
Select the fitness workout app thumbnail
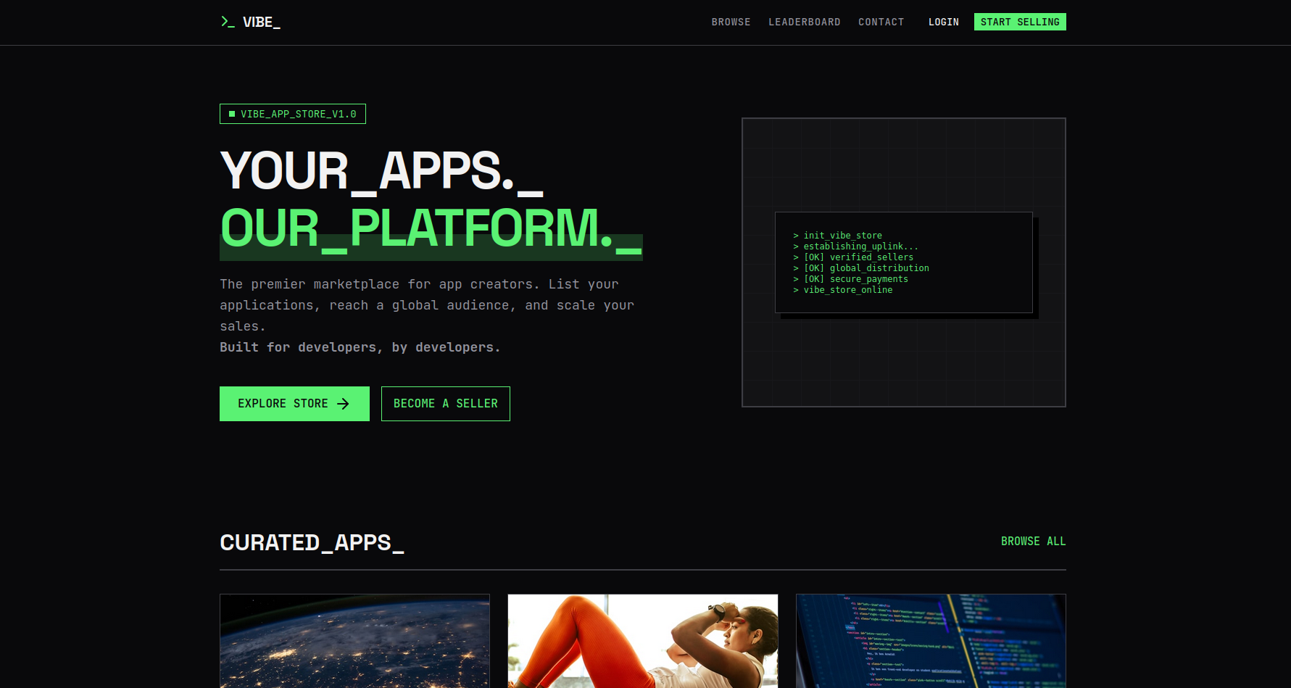click(643, 641)
